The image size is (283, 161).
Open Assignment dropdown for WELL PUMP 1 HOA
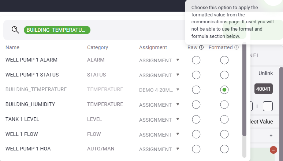(178, 149)
